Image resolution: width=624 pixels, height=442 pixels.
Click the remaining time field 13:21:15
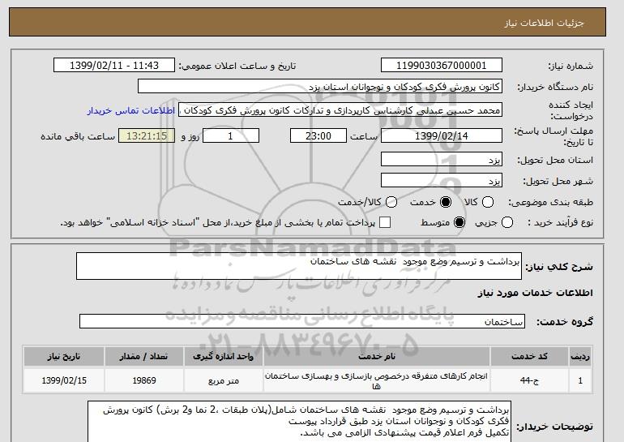click(147, 135)
